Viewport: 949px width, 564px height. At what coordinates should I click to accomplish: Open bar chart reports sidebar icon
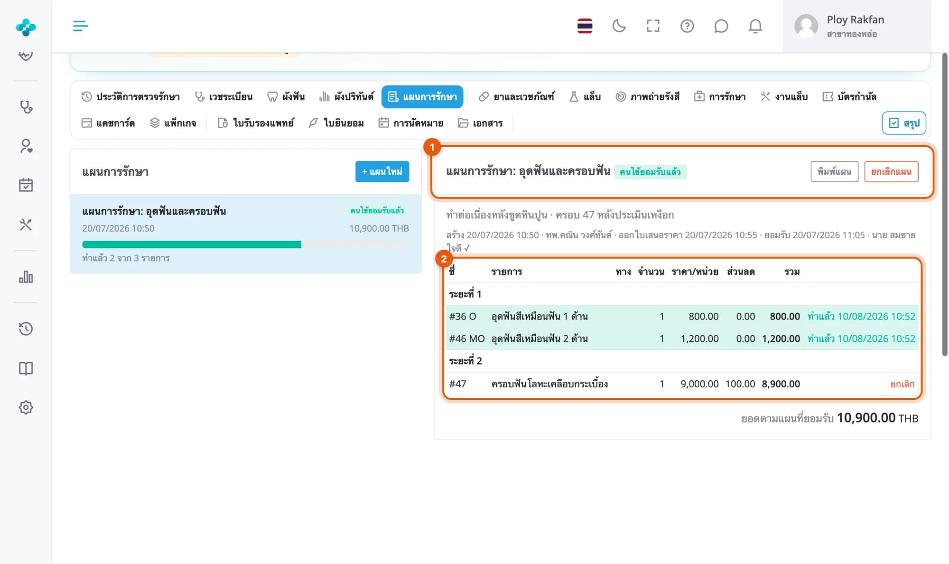(x=26, y=277)
